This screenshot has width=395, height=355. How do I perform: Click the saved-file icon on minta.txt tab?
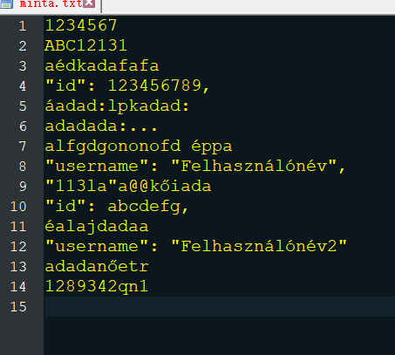pos(6,3)
